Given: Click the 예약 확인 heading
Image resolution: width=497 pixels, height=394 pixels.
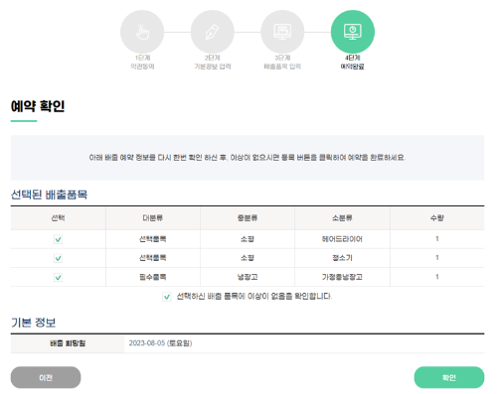Looking at the screenshot, I should point(38,106).
